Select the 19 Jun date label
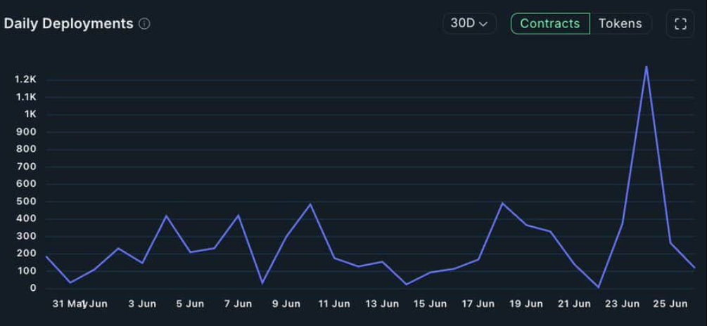This screenshot has height=326, width=707. pos(526,304)
